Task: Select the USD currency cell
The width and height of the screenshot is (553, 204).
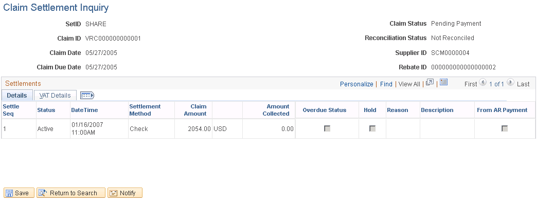Action: click(x=220, y=129)
